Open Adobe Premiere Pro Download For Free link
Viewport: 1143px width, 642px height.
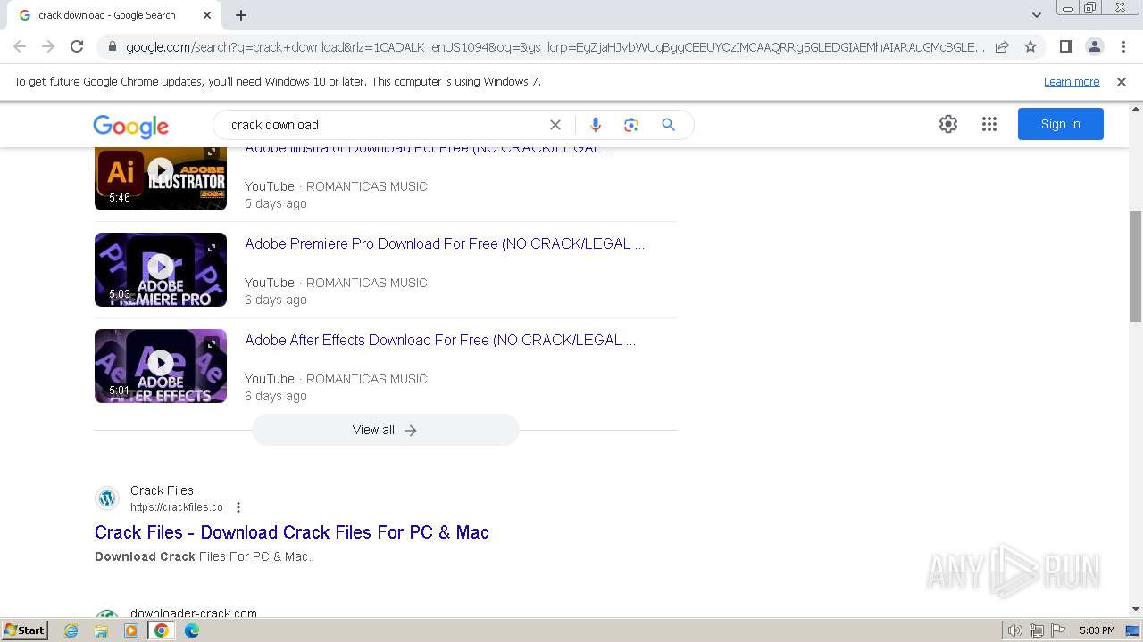tap(445, 243)
